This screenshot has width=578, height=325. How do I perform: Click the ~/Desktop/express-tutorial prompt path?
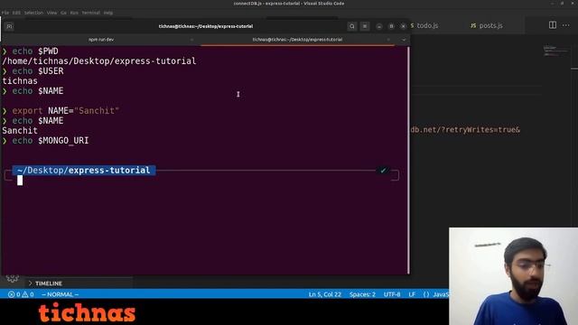(84, 171)
